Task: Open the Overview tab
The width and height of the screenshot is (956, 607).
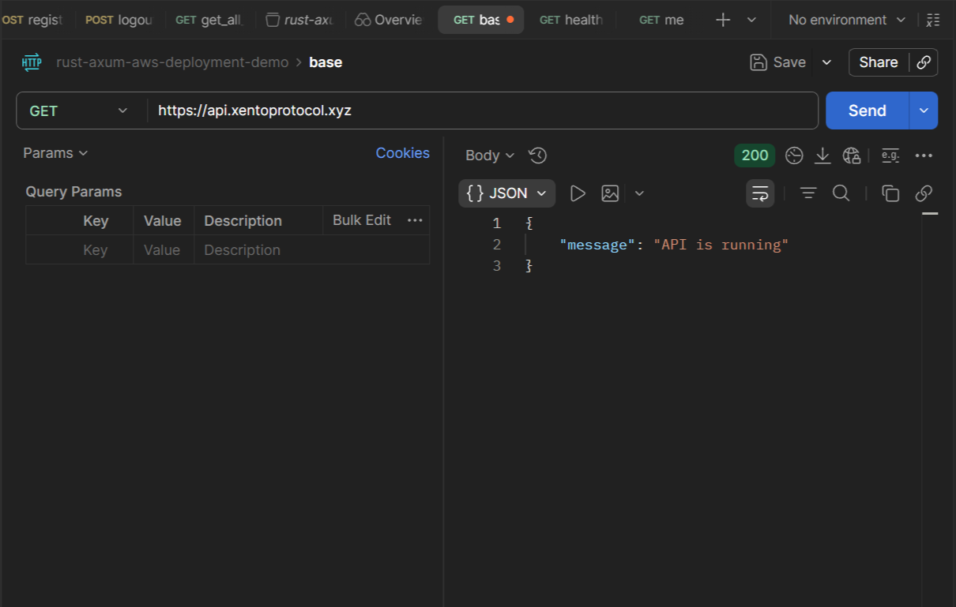Action: pos(388,20)
